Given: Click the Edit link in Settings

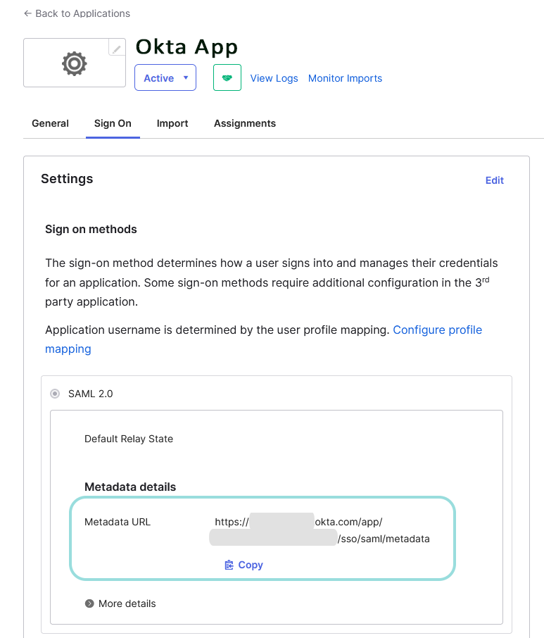Looking at the screenshot, I should point(494,180).
